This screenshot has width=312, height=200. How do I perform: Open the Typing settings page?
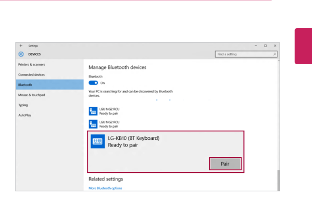23,105
